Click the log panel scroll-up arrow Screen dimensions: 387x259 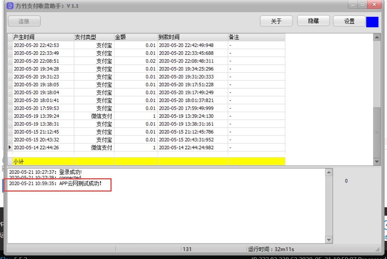[329, 172]
